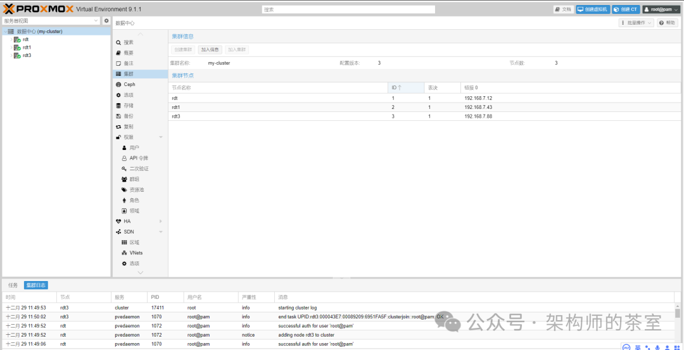Open 搜索 with magnifier icon in side menu

pyautogui.click(x=140, y=42)
